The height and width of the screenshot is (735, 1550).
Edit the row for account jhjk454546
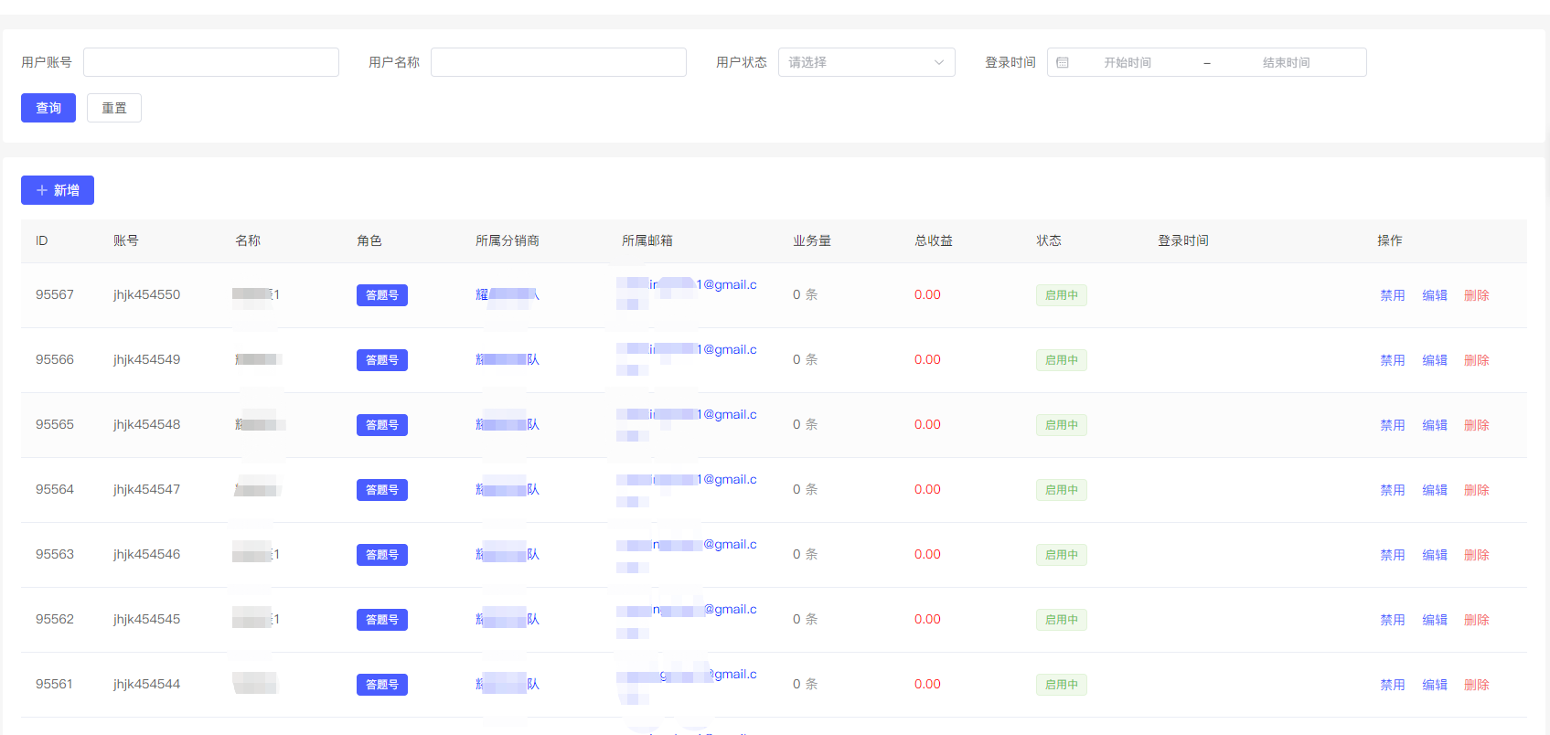(x=1434, y=555)
